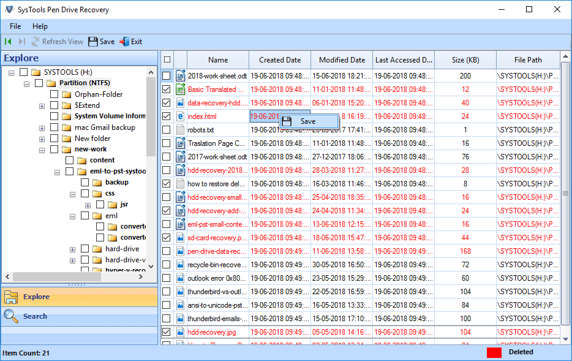The height and width of the screenshot is (361, 572).
Task: Check the box for 2018-work-sheet.odt
Action: tap(167, 76)
